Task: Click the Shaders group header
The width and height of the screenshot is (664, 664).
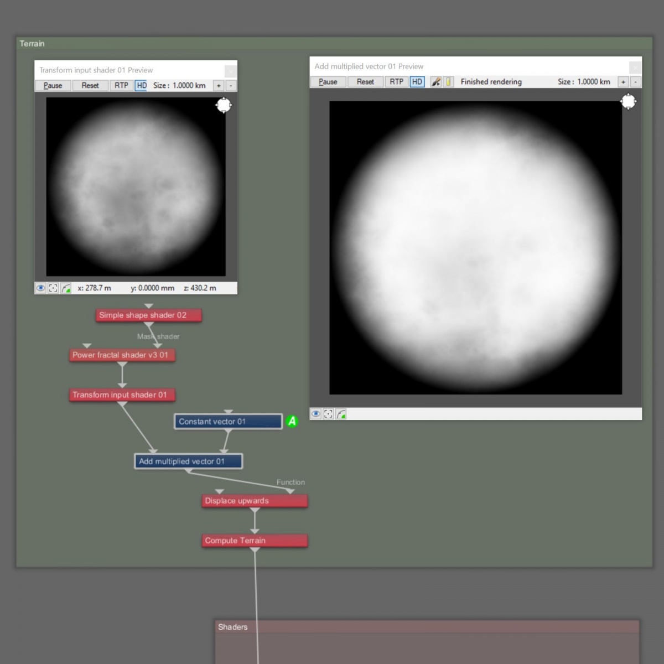Action: [x=426, y=627]
